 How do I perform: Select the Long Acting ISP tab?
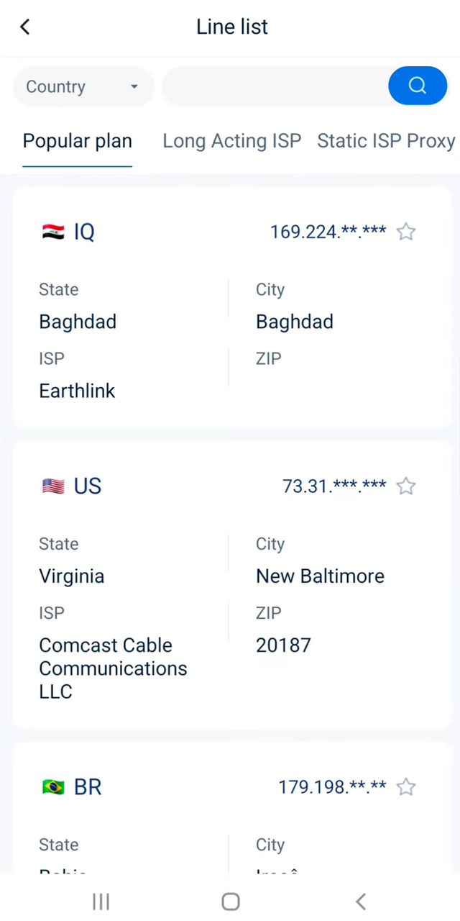point(231,141)
